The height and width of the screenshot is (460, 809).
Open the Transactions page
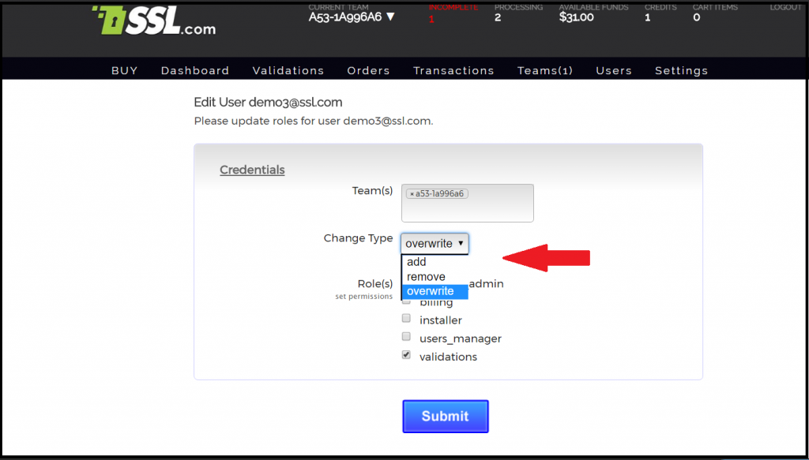[x=453, y=70]
